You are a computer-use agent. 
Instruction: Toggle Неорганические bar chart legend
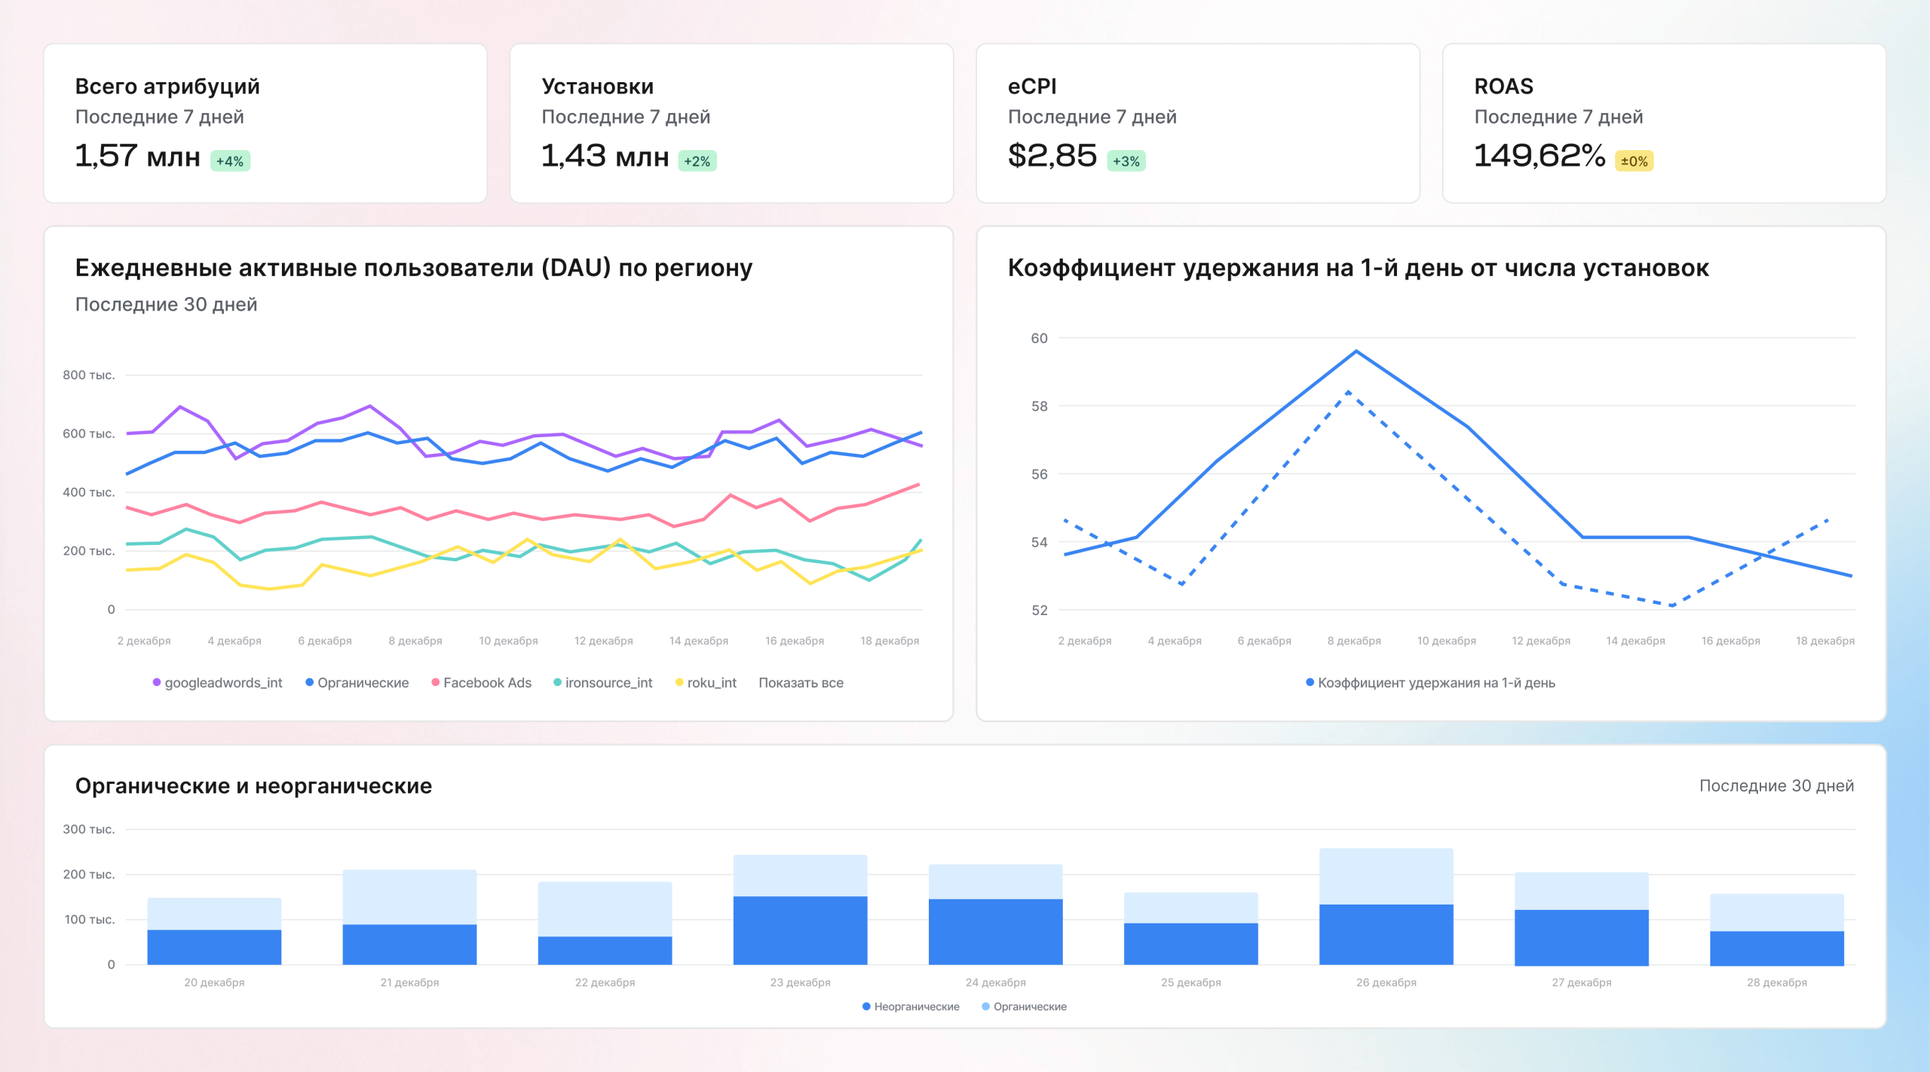coord(916,1006)
